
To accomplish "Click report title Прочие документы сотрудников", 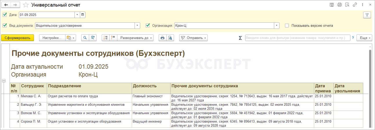I will point(98,53).
